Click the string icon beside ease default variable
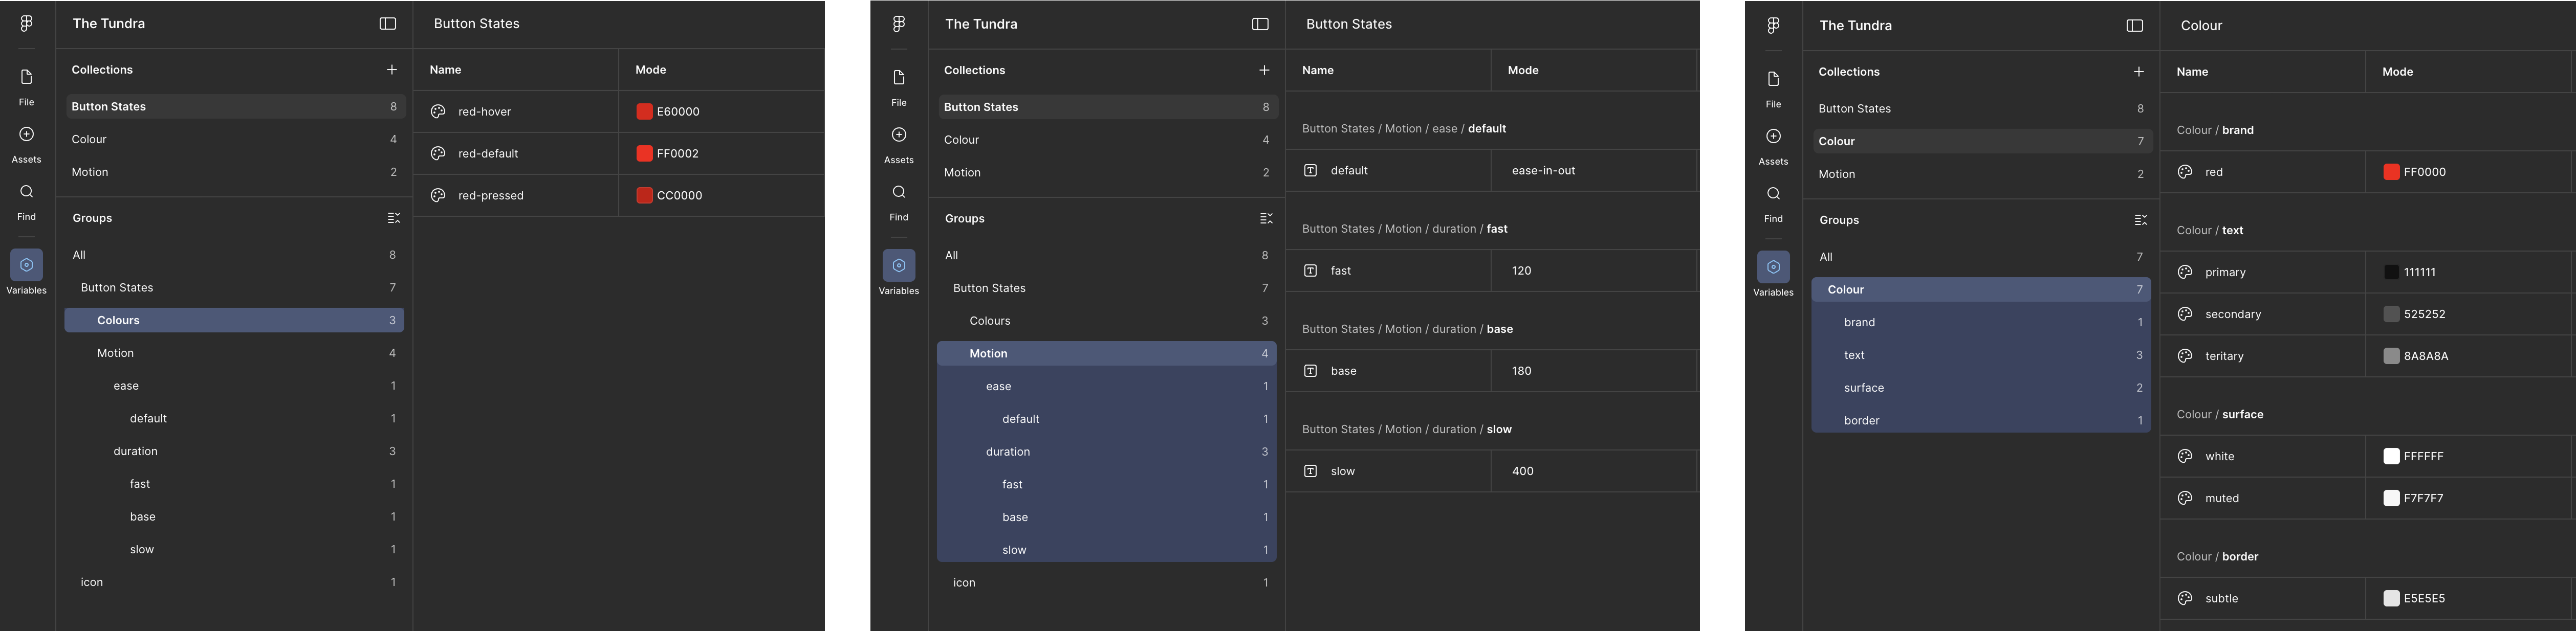2576x631 pixels. coord(1310,171)
